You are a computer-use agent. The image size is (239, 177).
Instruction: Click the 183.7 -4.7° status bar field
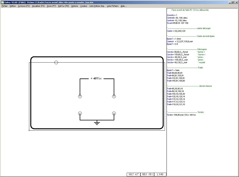tap(133, 174)
